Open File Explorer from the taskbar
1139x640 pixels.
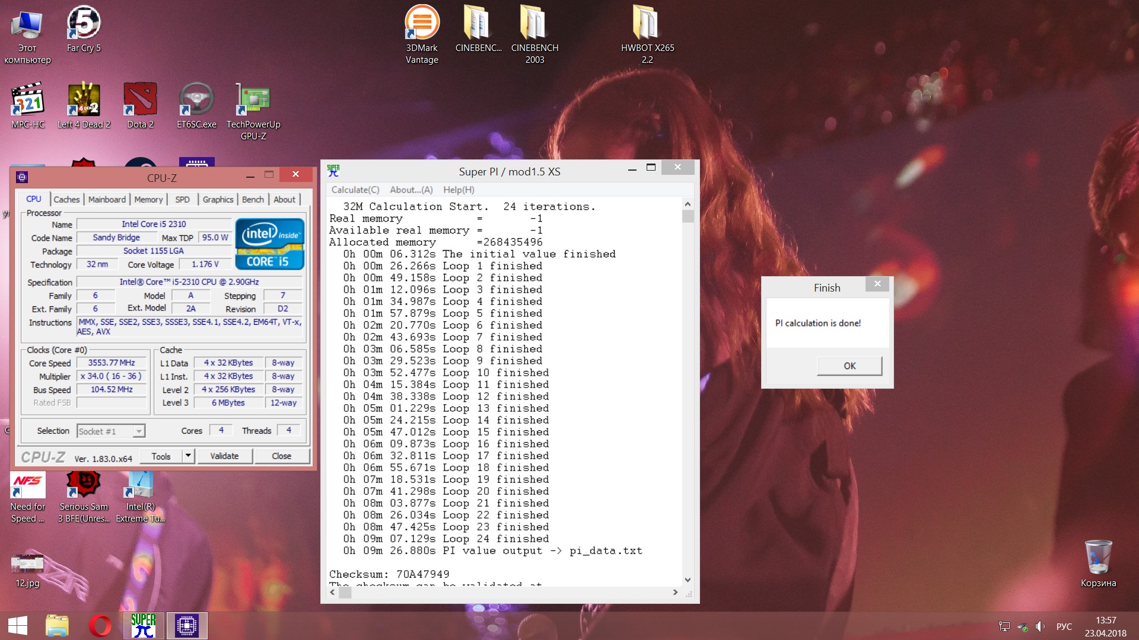[x=58, y=626]
